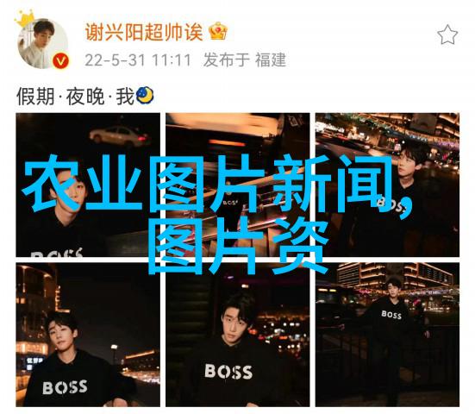Open the bottom-middle BOSS hoodie portrait
The height and width of the screenshot is (414, 475).
[238, 335]
